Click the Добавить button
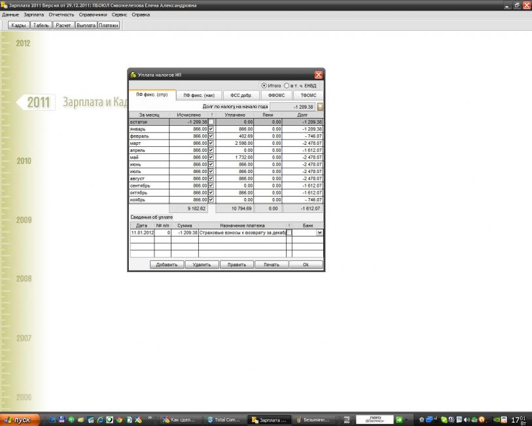 click(x=166, y=265)
